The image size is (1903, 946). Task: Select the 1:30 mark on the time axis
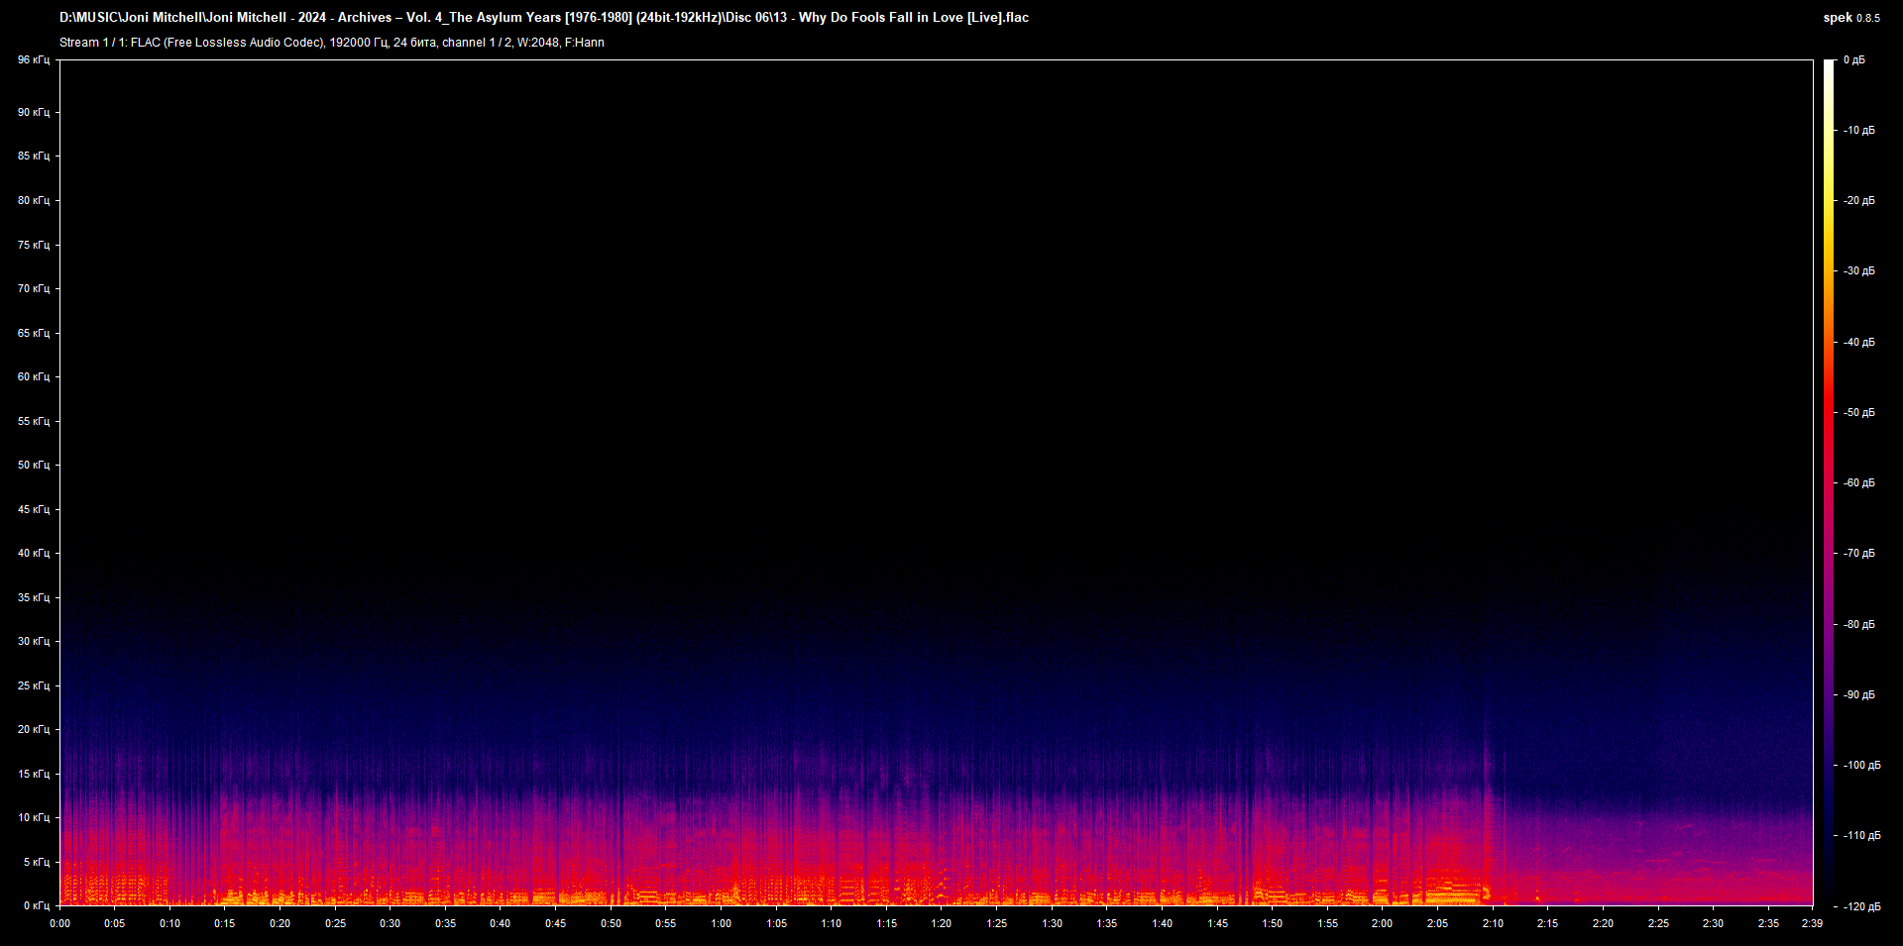pos(1052,923)
